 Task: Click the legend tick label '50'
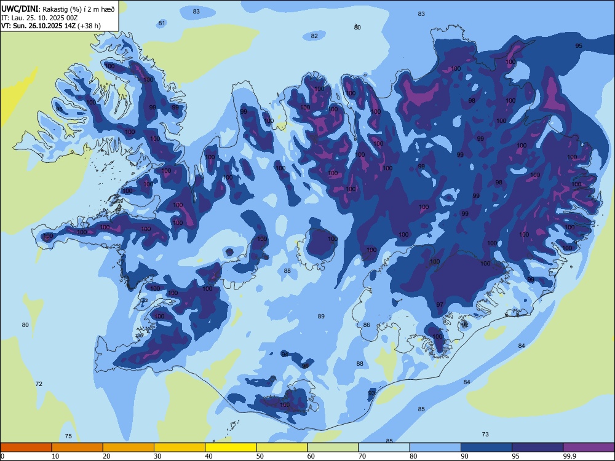(x=260, y=456)
